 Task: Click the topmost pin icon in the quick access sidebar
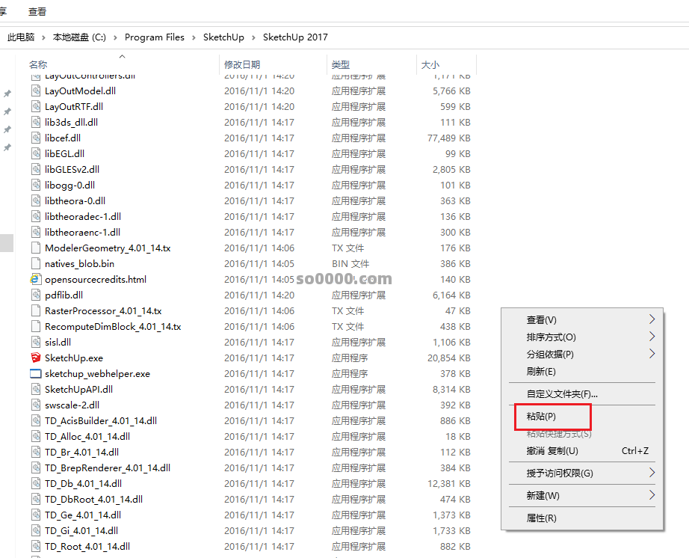[7, 93]
